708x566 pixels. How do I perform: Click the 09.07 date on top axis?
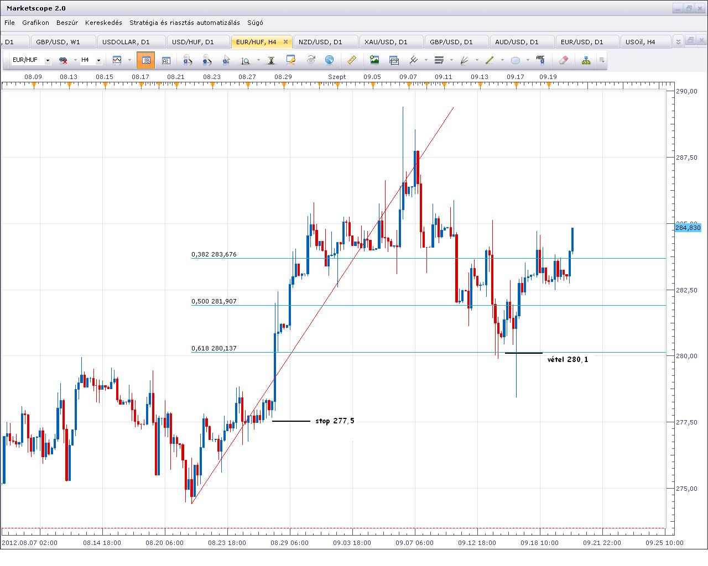[408, 77]
